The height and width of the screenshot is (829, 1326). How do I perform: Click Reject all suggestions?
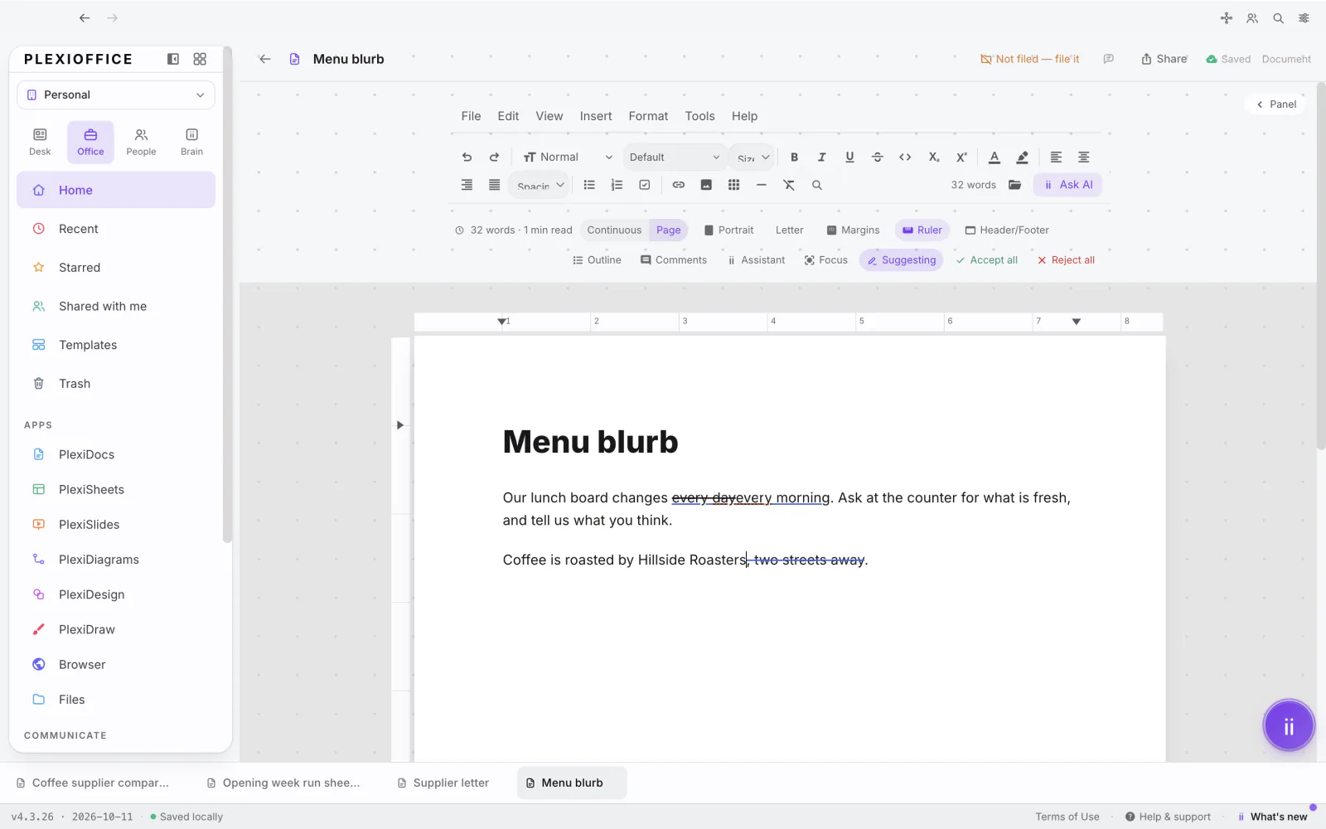(x=1066, y=260)
